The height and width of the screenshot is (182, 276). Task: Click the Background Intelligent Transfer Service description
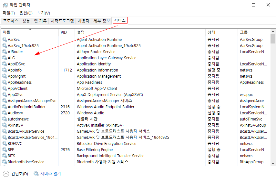(x=110, y=156)
